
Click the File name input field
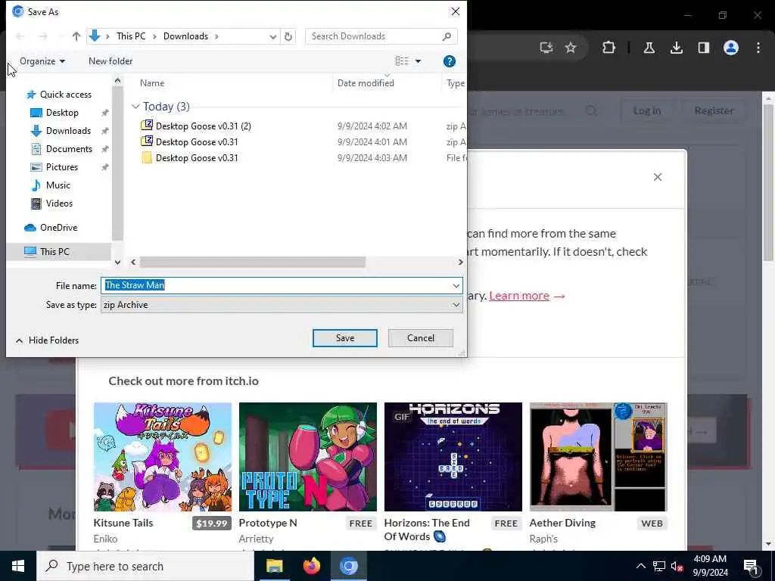(275, 285)
